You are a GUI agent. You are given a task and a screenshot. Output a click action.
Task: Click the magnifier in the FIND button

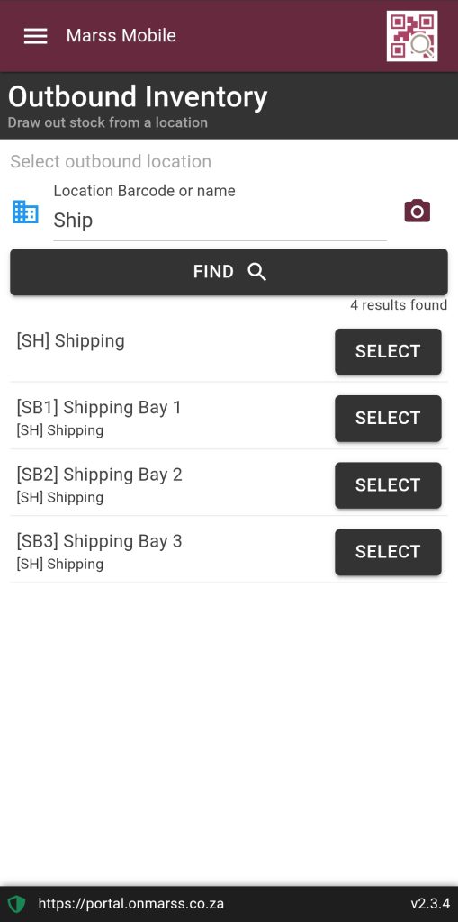(257, 272)
